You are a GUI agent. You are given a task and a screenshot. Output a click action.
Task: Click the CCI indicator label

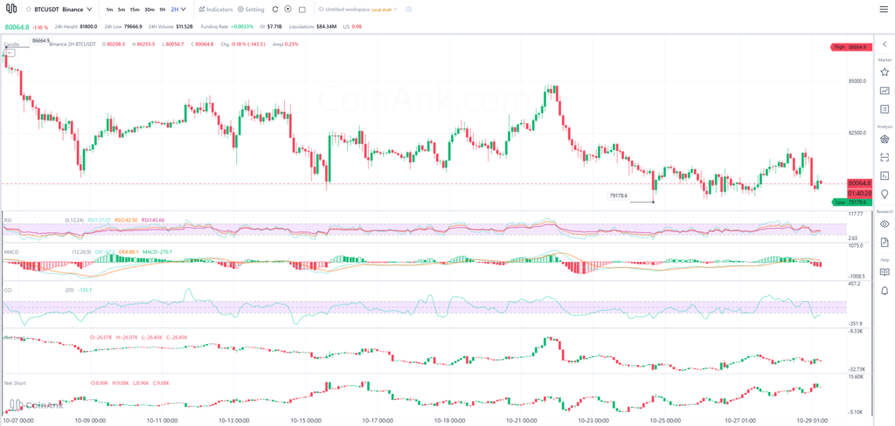point(8,290)
